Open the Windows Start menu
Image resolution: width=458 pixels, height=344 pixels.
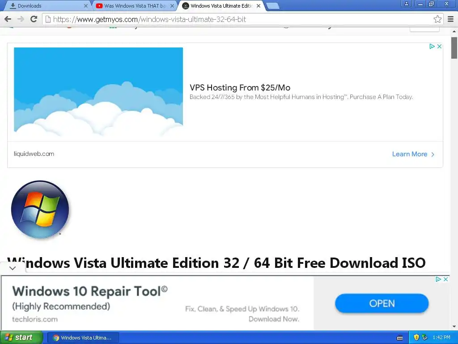[21, 338]
